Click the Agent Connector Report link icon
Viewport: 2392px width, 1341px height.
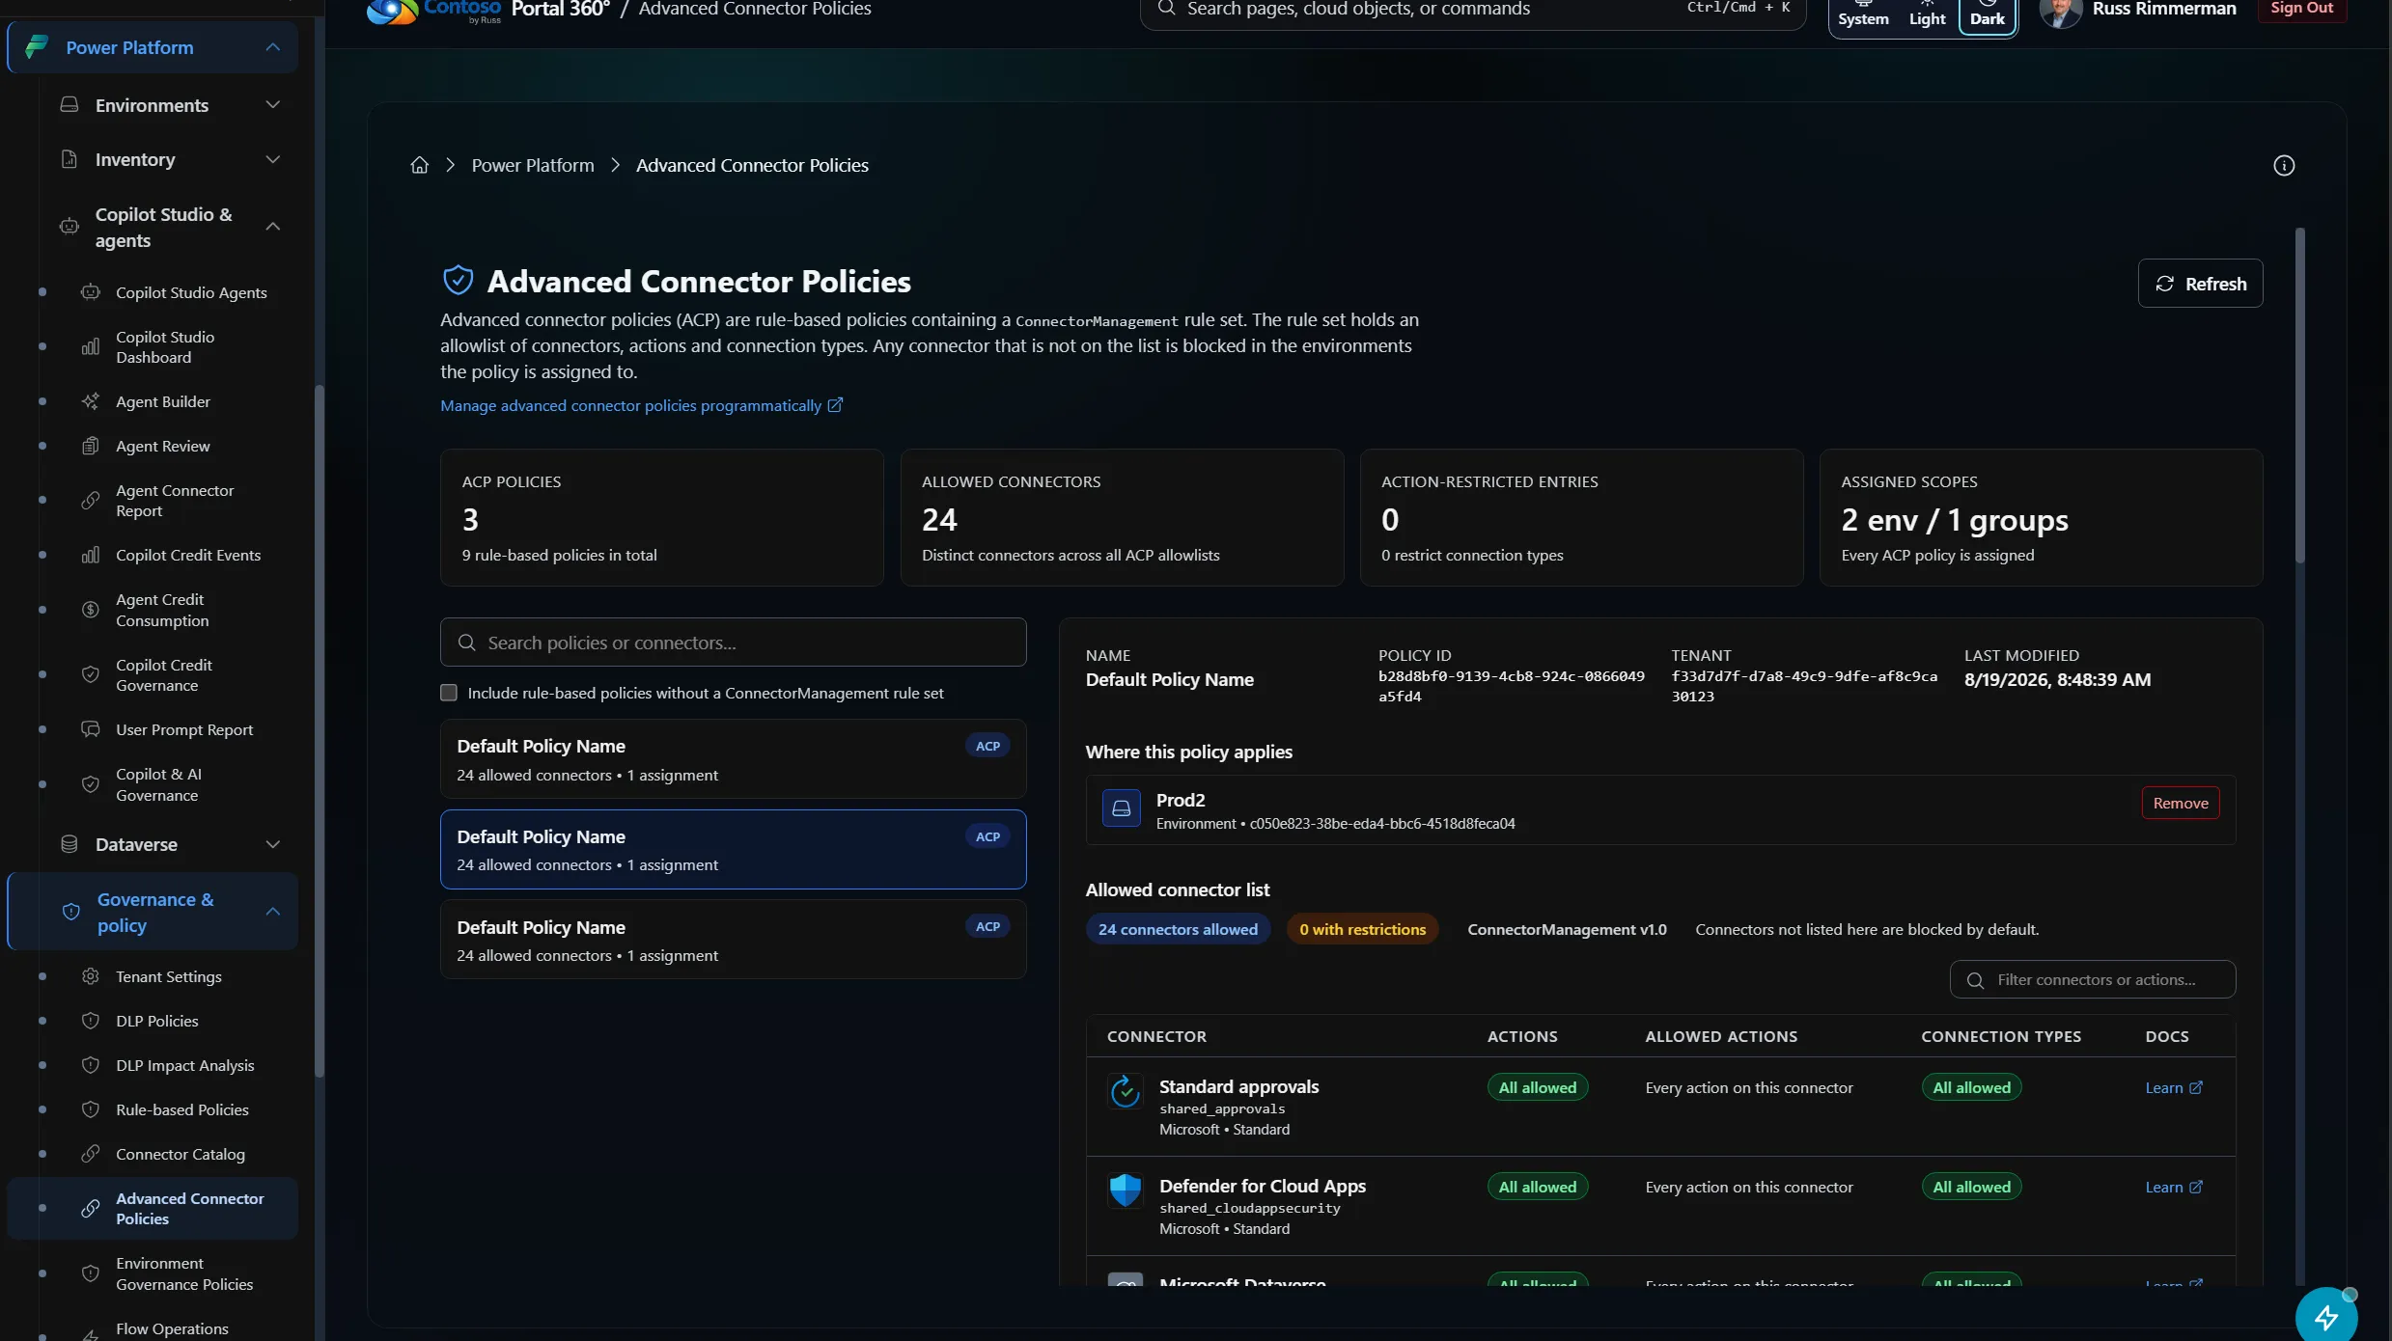91,500
